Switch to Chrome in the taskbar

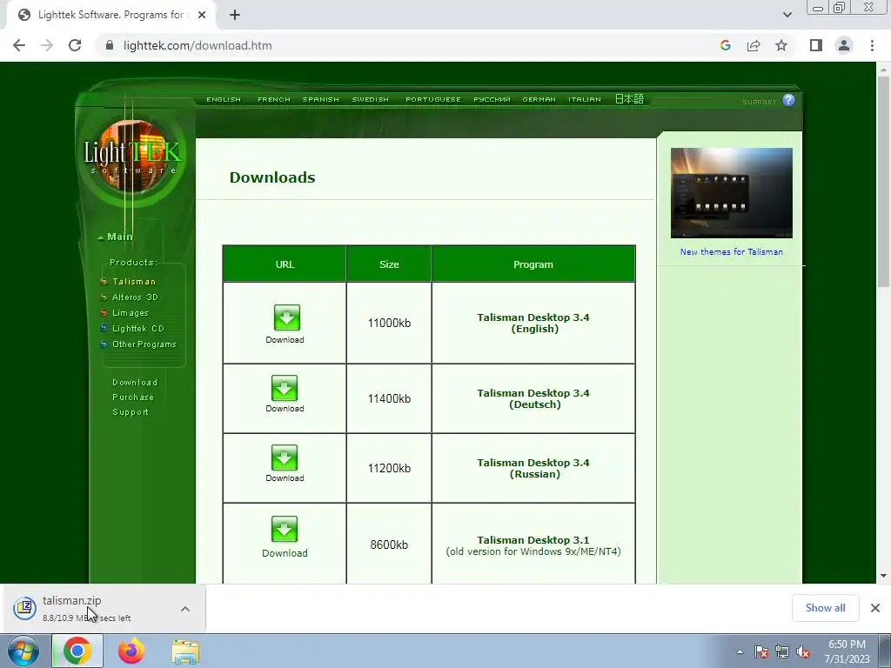pos(77,651)
